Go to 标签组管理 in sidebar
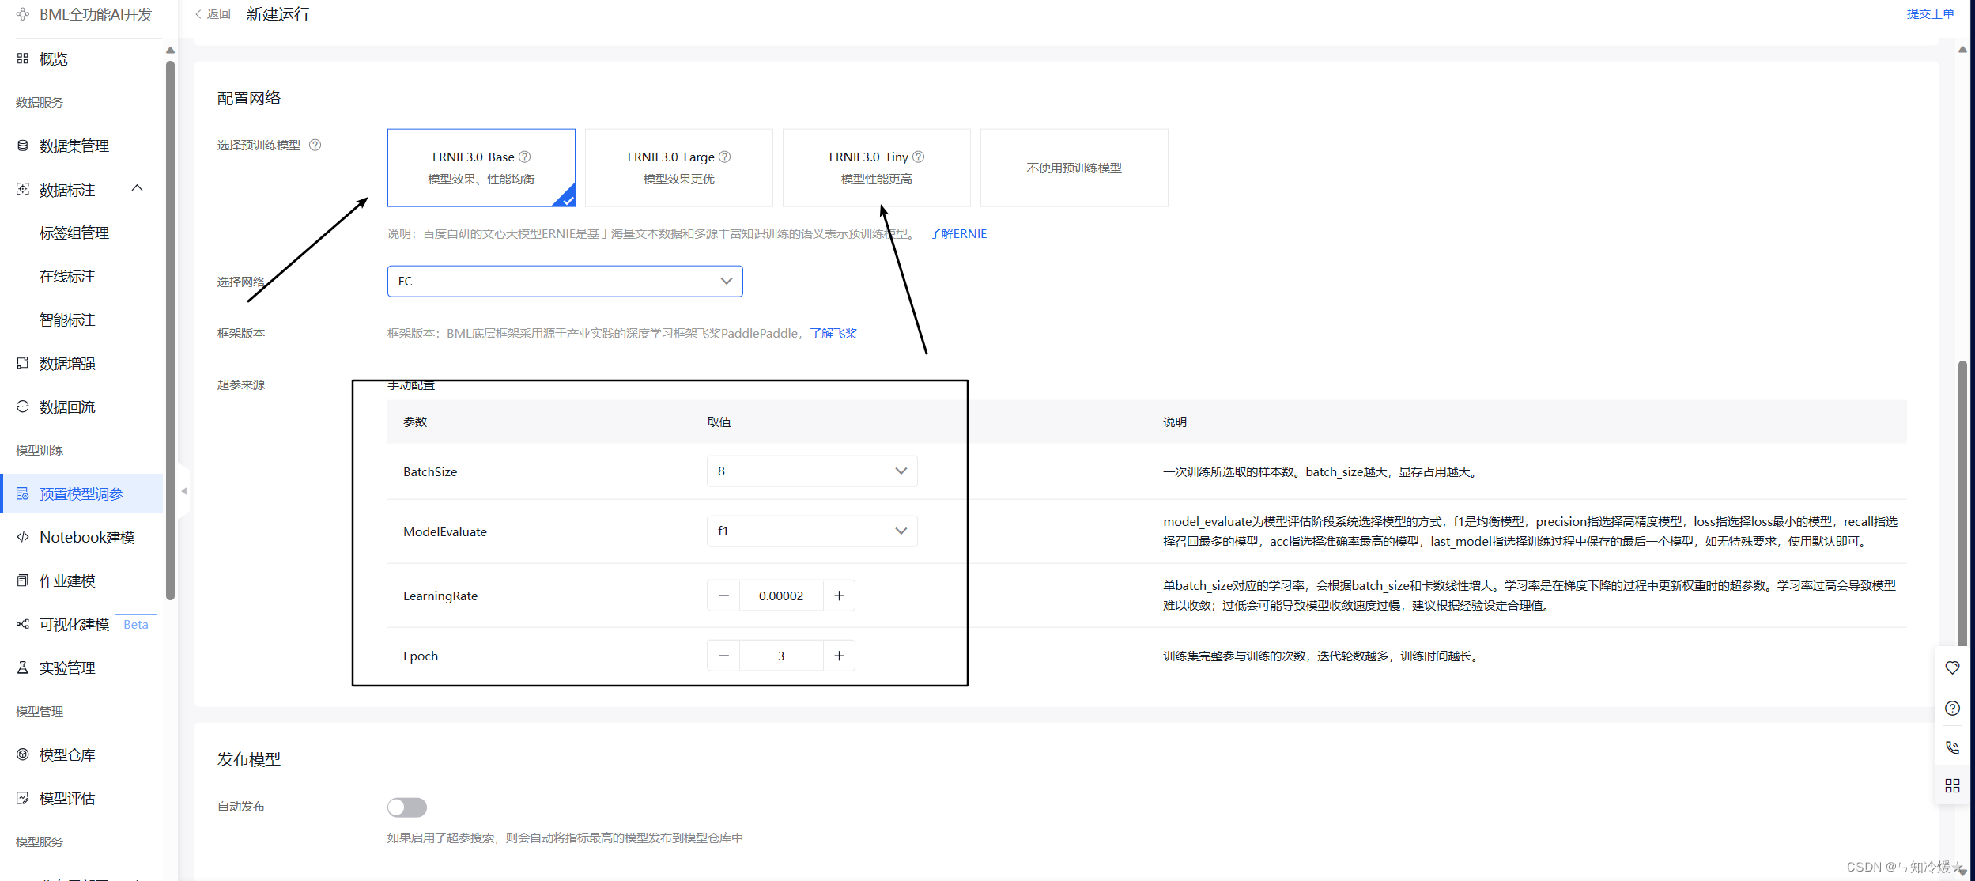The height and width of the screenshot is (881, 1975). (74, 233)
